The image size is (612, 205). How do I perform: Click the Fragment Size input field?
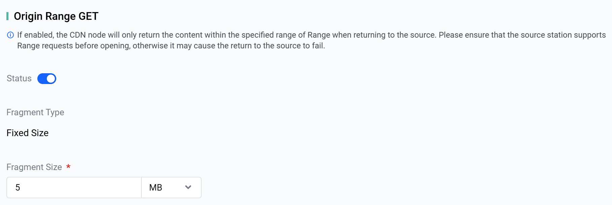coord(74,188)
